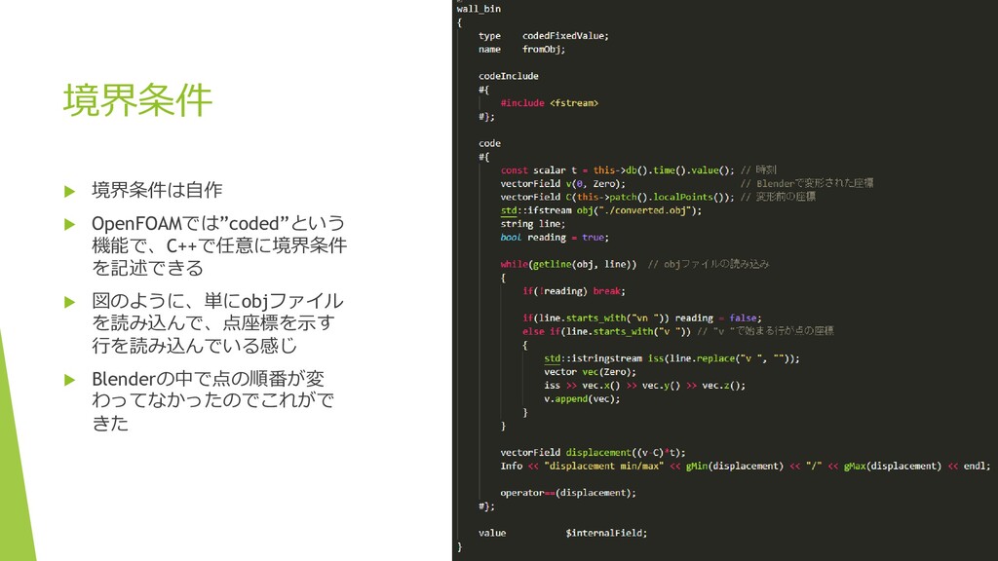998x561 pixels.
Task: Click the 'vectorField C(this->patch().localPoints());' line
Action: [617, 197]
